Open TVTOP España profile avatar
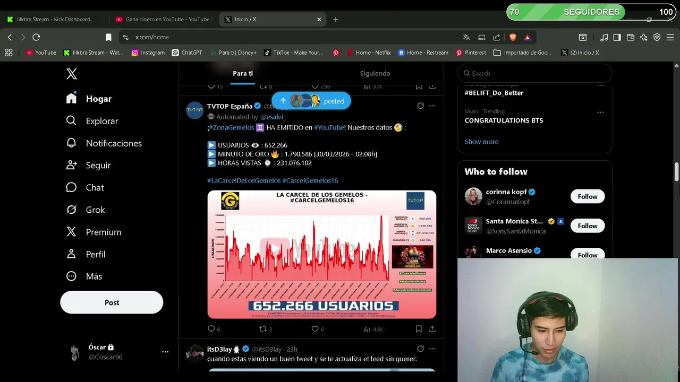Viewport: 680px width, 382px height. click(x=194, y=110)
